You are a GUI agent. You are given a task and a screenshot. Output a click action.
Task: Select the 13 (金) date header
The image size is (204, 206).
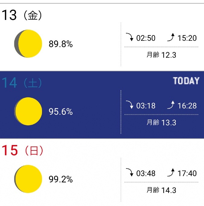(22, 15)
